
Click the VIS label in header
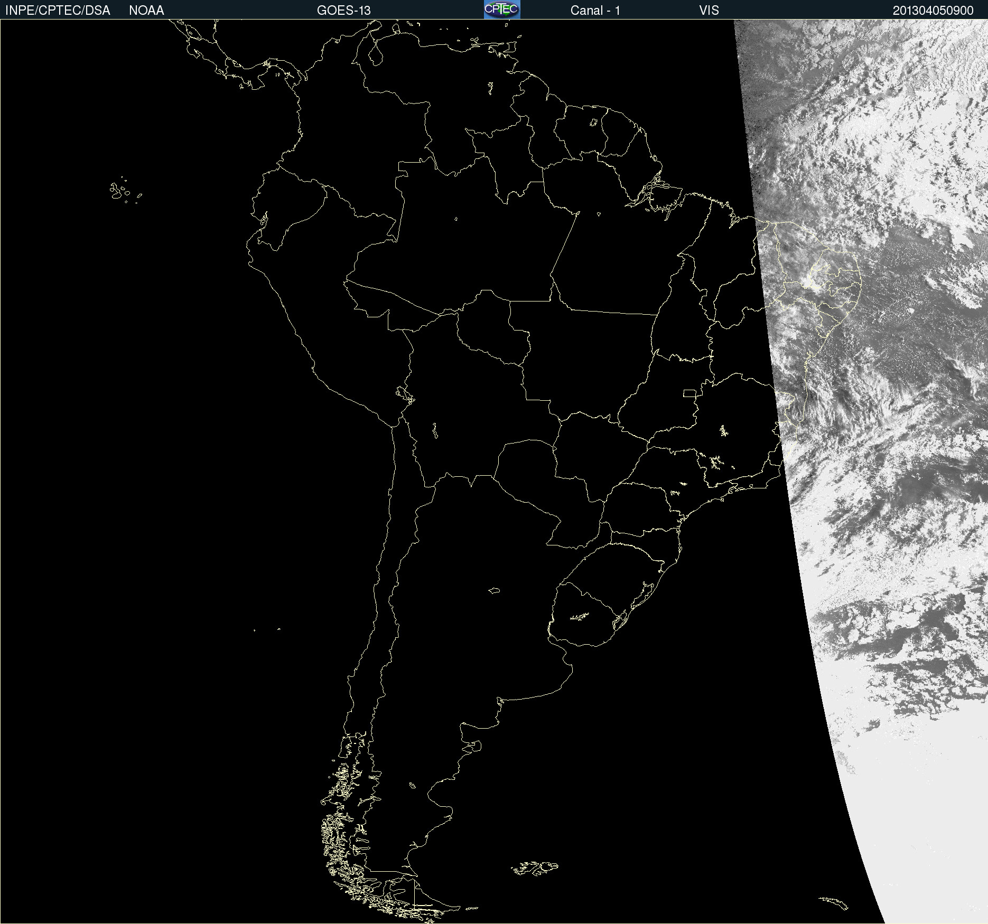(709, 11)
